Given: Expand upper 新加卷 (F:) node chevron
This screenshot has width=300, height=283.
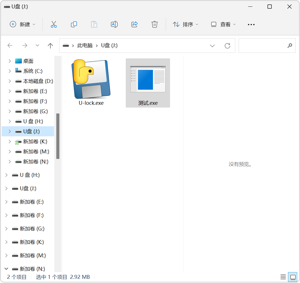Looking at the screenshot, I should (x=10, y=101).
